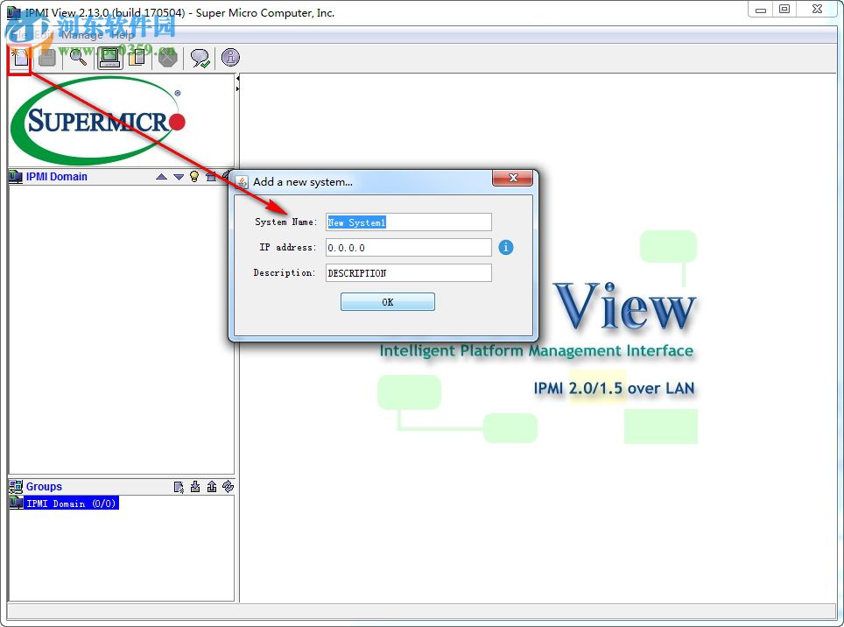
Task: Select the Add New System toolbar icon
Action: 19,58
